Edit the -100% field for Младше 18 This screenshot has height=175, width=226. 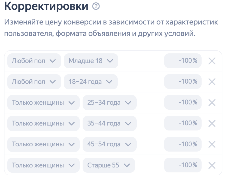pyautogui.click(x=183, y=61)
